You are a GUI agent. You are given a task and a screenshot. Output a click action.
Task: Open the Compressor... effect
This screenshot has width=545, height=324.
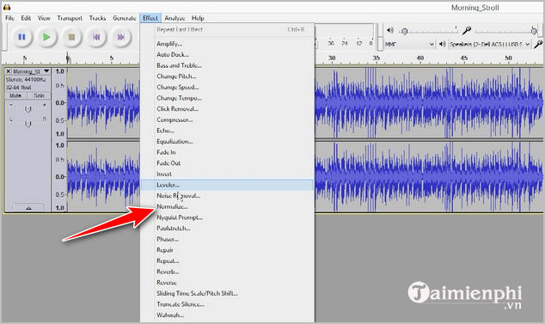pyautogui.click(x=227, y=119)
